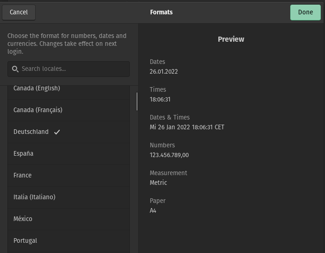Click the Numbers preview value
Screen dimensions: 325x253
coord(169,155)
